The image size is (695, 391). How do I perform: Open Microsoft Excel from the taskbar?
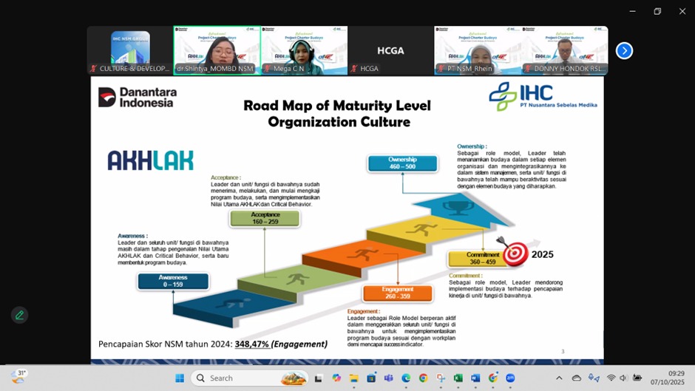458,378
